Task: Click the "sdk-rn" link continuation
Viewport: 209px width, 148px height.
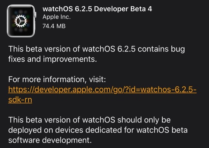Action: point(20,100)
